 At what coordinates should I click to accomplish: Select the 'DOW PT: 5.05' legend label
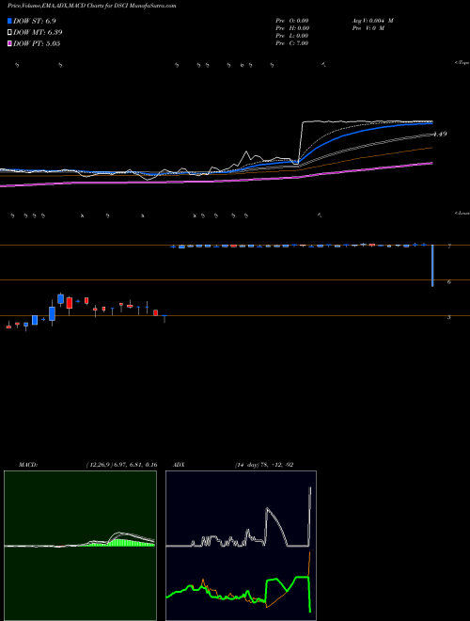click(37, 43)
